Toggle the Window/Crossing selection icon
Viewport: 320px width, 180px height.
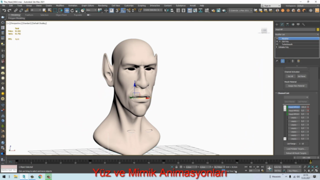pyautogui.click(x=60, y=10)
